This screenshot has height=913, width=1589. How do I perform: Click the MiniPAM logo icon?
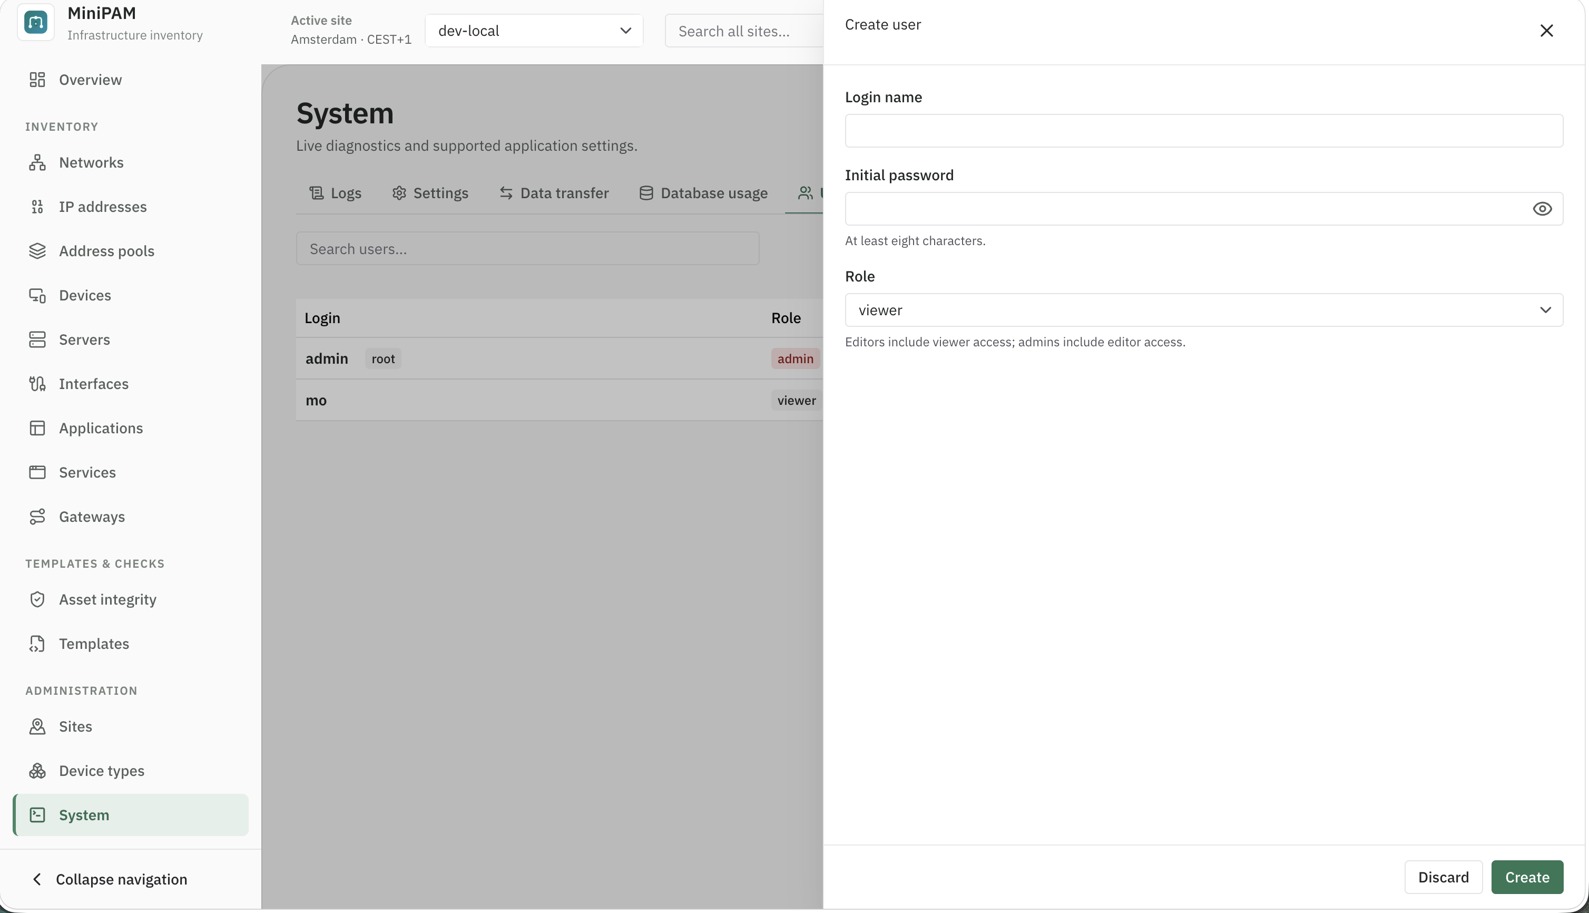pyautogui.click(x=36, y=23)
